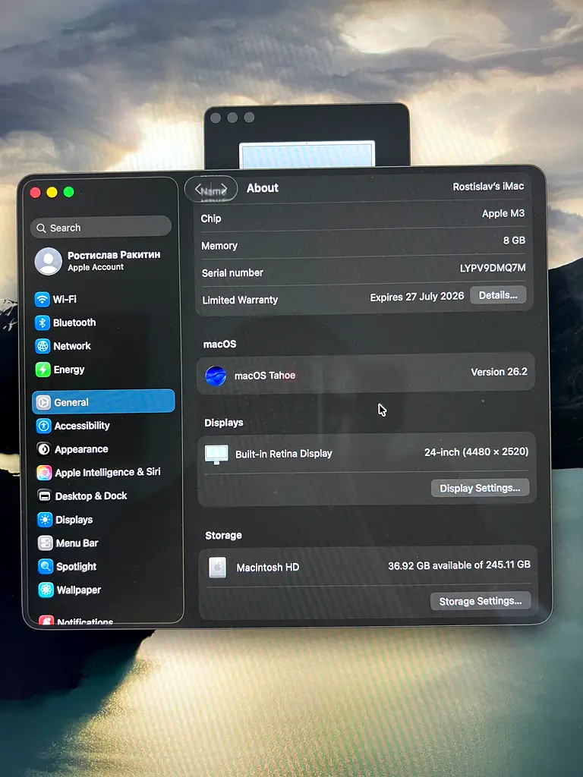Select Desktop & Dock label in sidebar

pyautogui.click(x=91, y=496)
